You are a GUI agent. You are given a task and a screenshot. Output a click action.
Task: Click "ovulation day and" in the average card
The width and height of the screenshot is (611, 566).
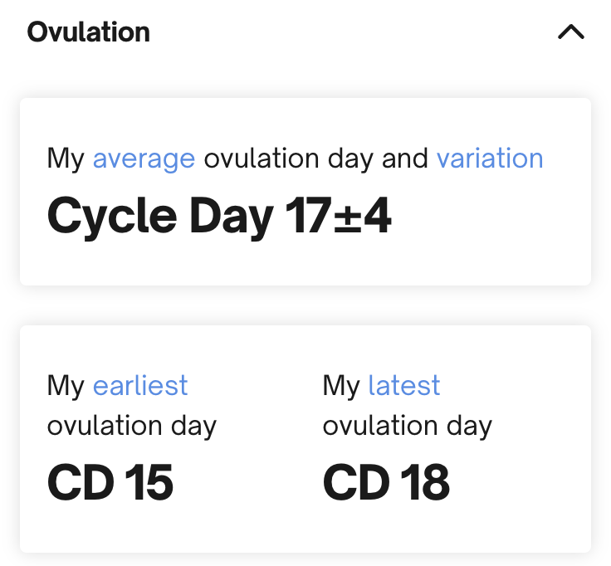click(x=315, y=158)
